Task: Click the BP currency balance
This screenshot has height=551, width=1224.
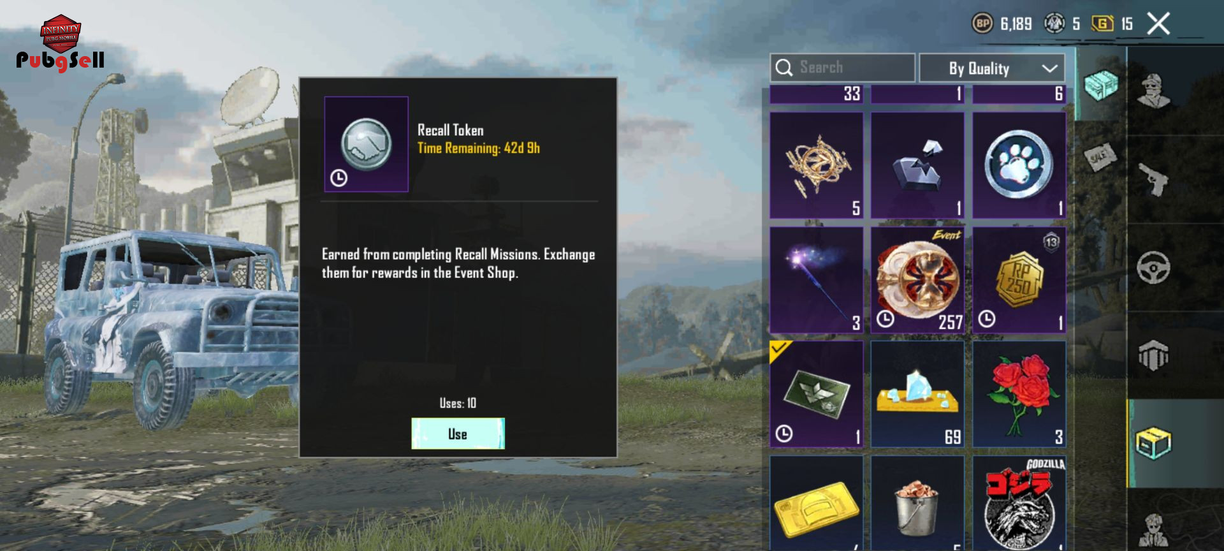Action: point(1002,24)
